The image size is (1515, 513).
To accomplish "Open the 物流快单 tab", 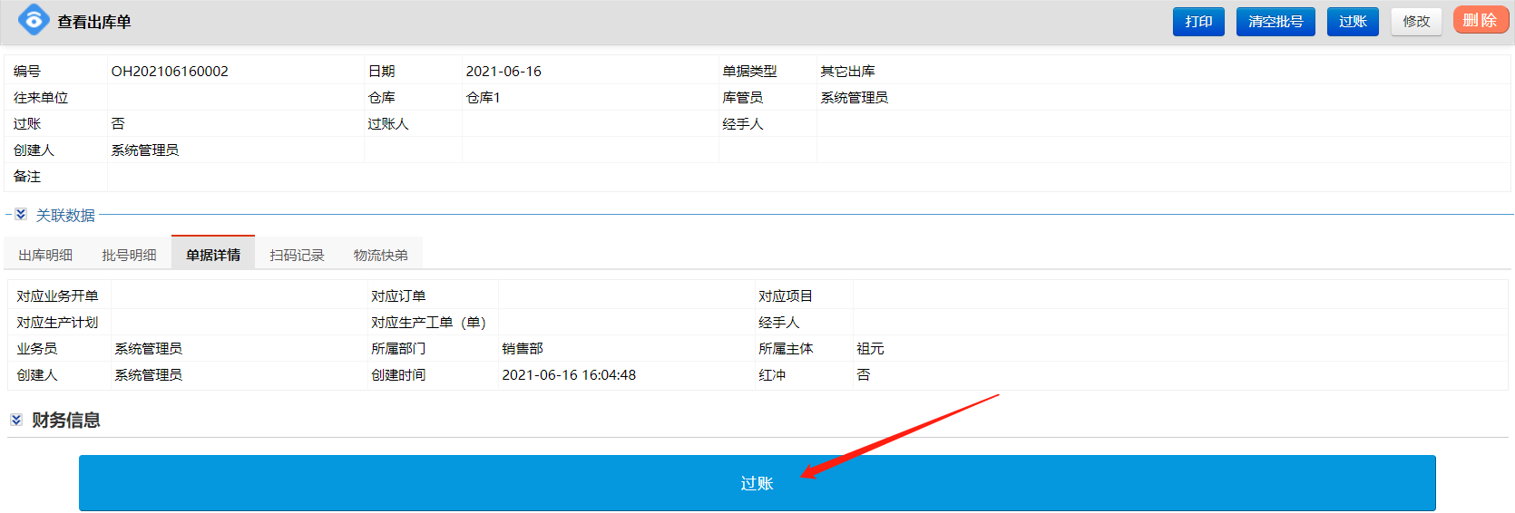I will [x=380, y=255].
